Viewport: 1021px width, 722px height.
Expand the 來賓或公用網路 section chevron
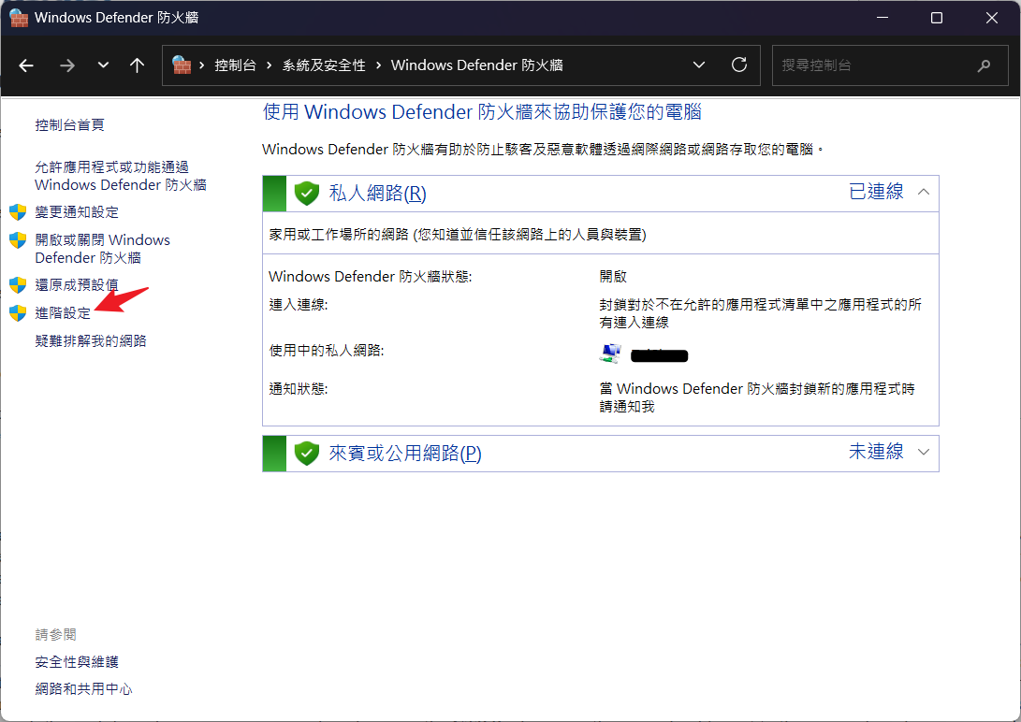click(x=924, y=453)
